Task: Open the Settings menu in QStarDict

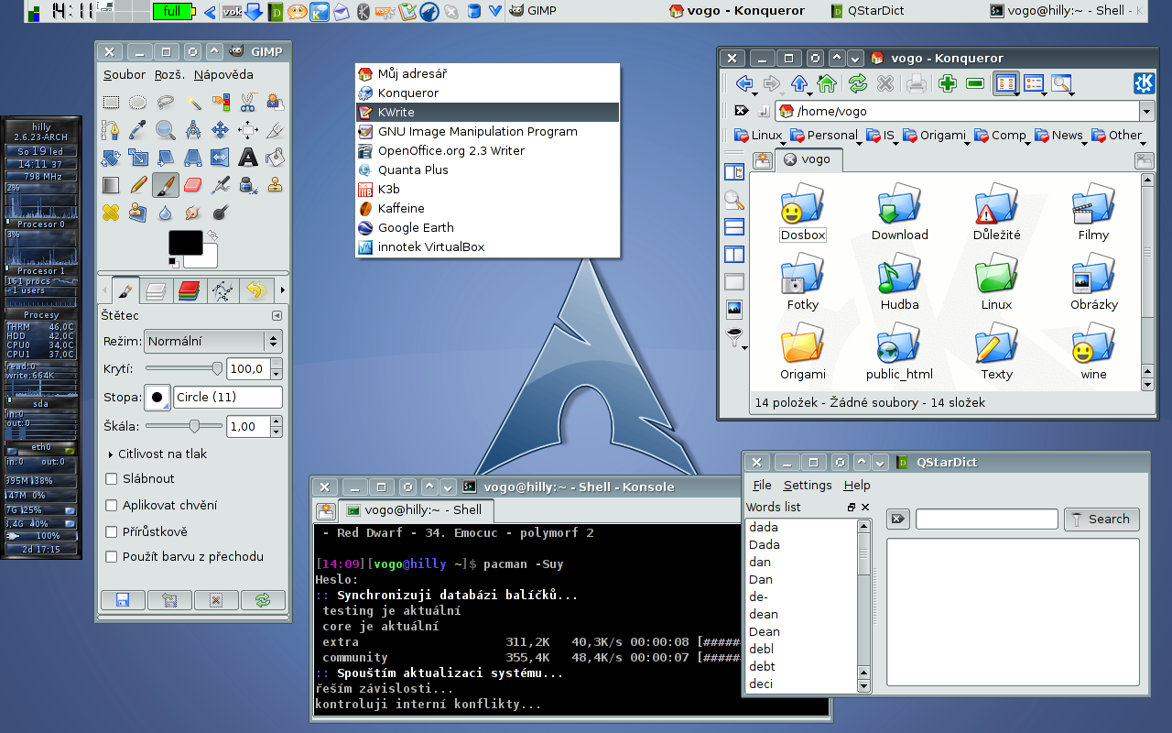Action: click(x=808, y=486)
